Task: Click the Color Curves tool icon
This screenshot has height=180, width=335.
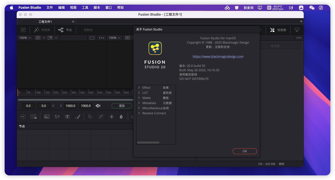Action: point(101,117)
